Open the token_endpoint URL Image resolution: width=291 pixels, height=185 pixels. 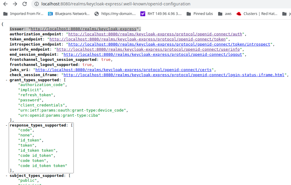coord(137,39)
